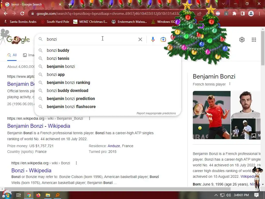Follow the 'Wikipedia' link in knowledge panel
Viewport: 265px width, 199px height.
248,176
